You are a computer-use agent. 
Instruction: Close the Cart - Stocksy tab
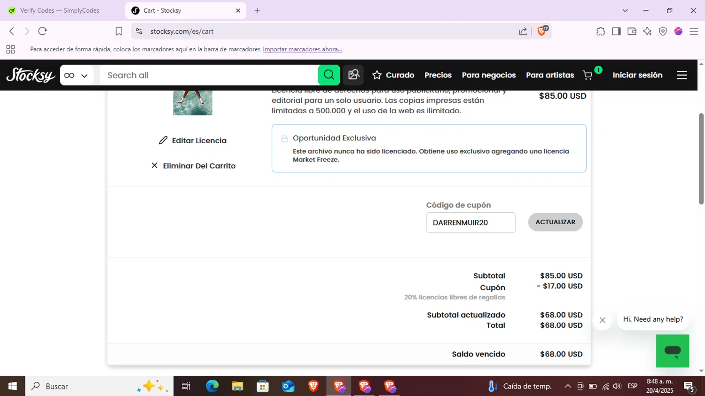(x=238, y=10)
